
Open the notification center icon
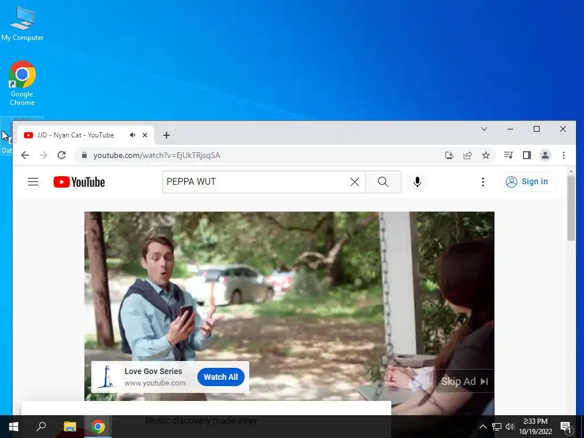(x=566, y=427)
